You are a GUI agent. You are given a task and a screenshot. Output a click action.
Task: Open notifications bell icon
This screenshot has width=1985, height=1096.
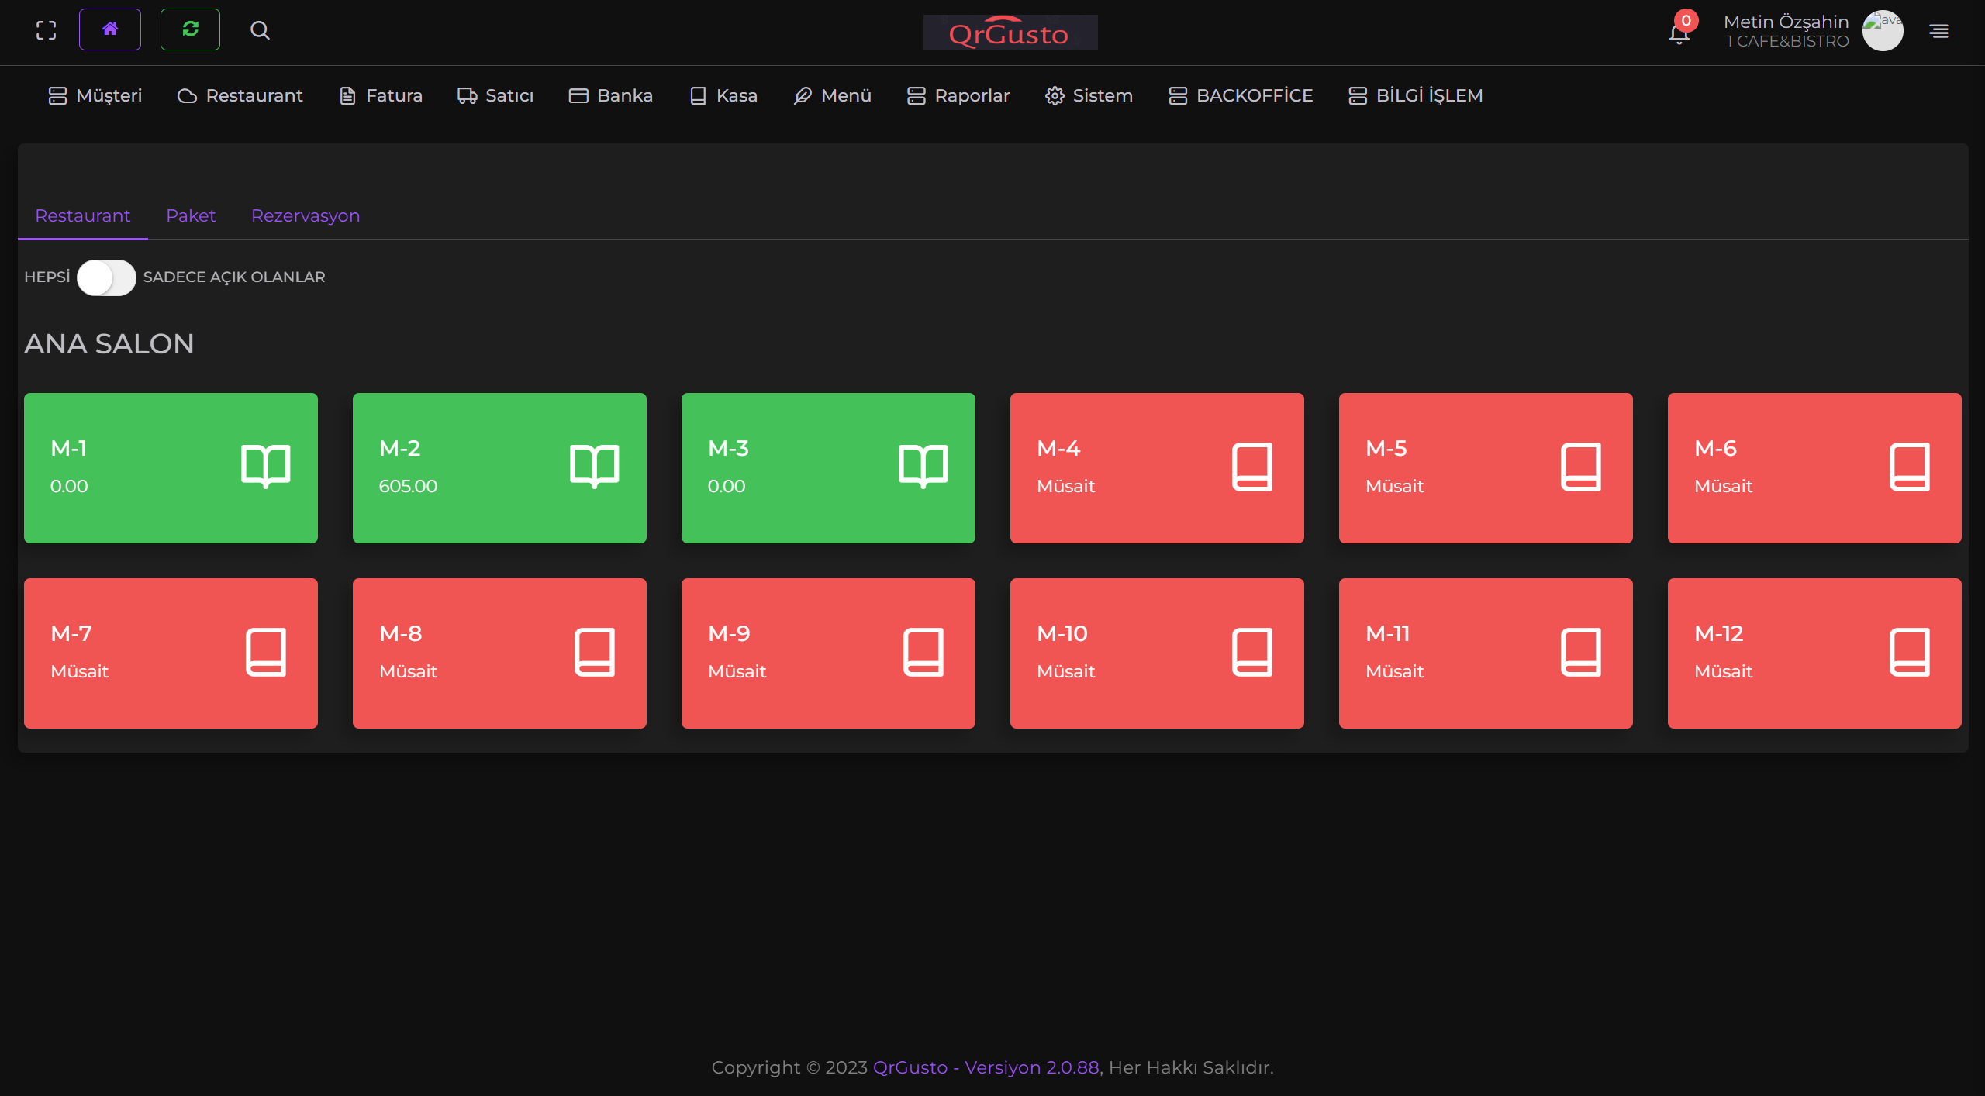point(1679,33)
